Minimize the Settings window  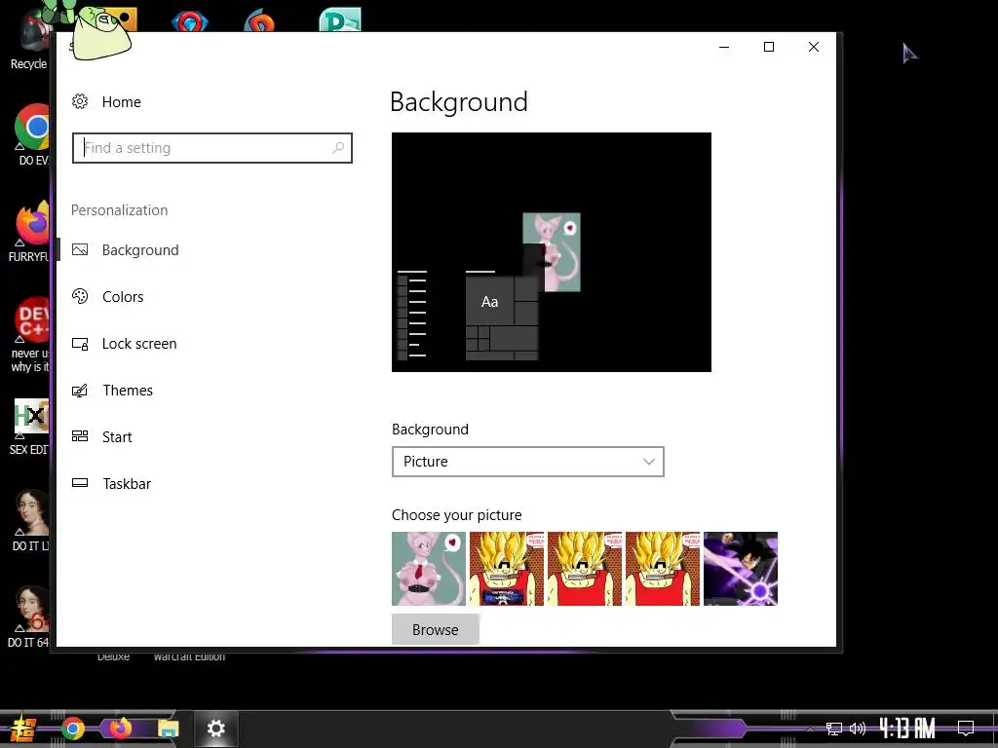(x=724, y=47)
